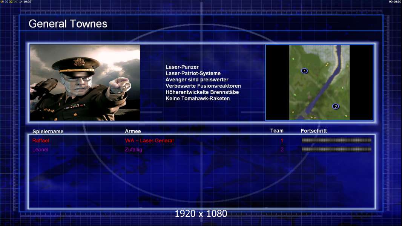Click Leonel's team number 2

coord(282,150)
